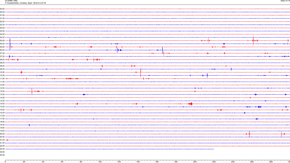
Task: Click the '23:30' time row label
Action: click(x=2, y=155)
